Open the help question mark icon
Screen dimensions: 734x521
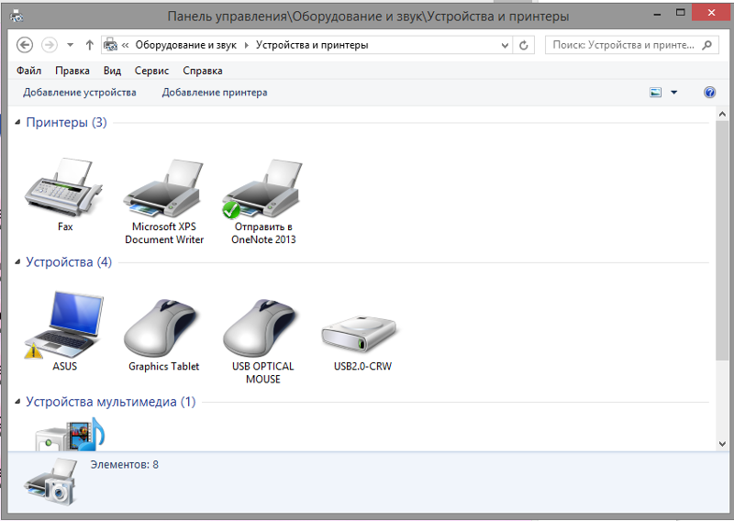(x=709, y=93)
